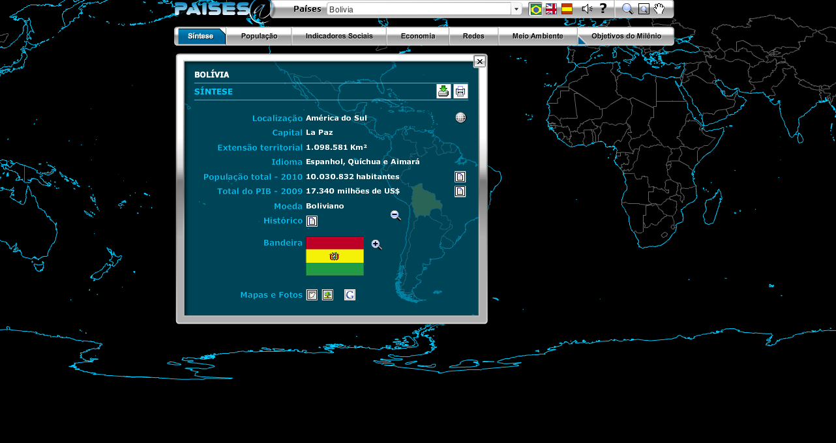Open the População total details document icon
Image resolution: width=836 pixels, height=443 pixels.
[x=460, y=177]
